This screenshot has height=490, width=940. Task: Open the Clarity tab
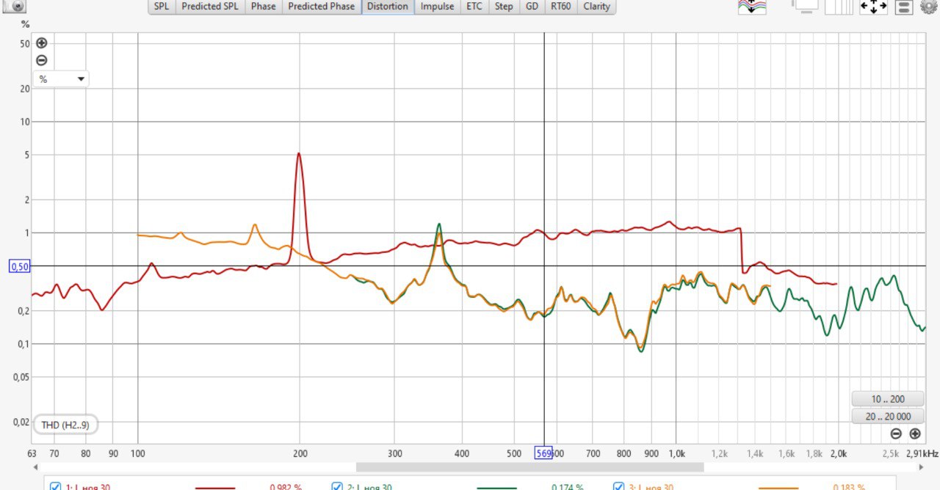coord(596,7)
